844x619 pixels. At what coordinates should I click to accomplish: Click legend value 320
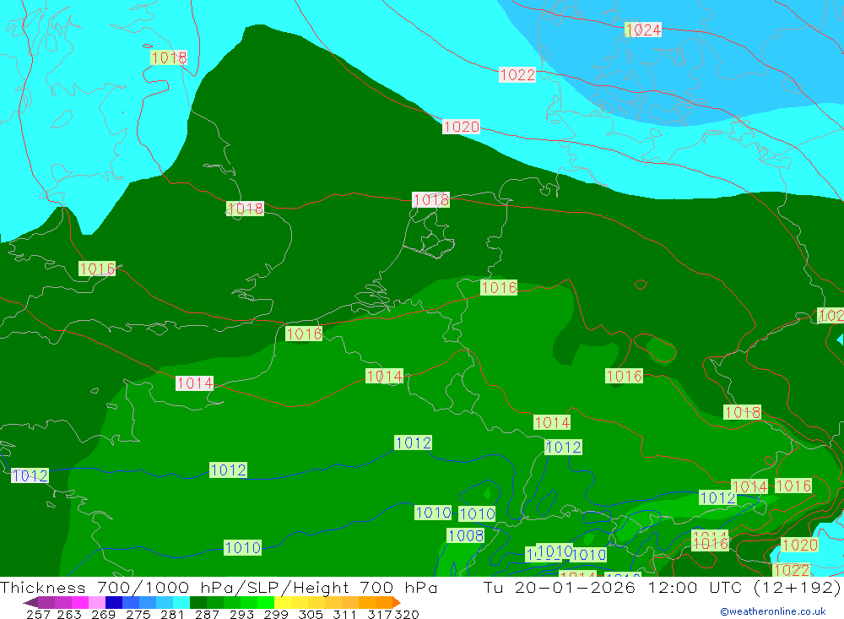[407, 614]
